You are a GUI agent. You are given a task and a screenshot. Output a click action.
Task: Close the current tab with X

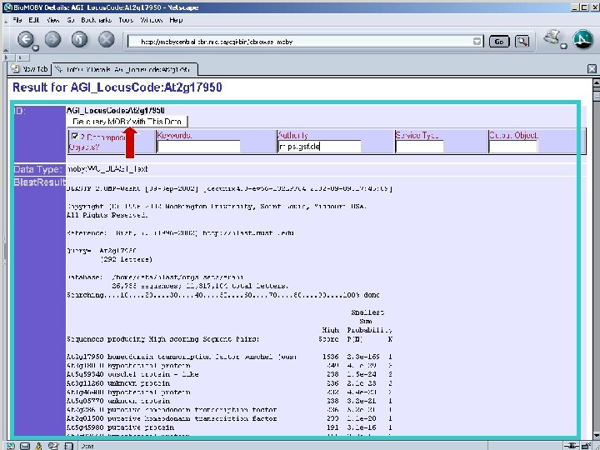[x=592, y=69]
